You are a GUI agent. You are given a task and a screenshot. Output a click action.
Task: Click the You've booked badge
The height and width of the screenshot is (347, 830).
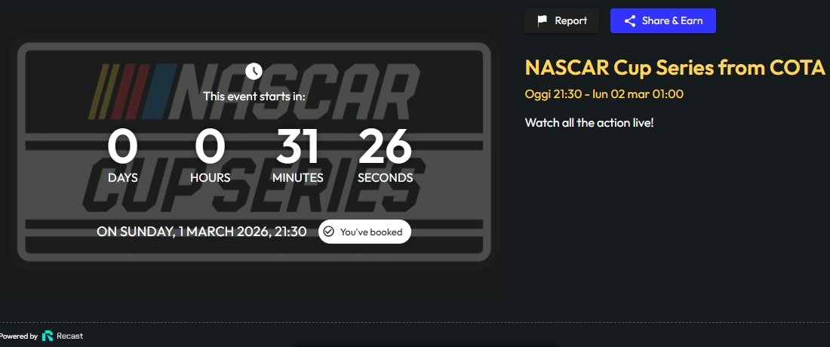coord(364,232)
